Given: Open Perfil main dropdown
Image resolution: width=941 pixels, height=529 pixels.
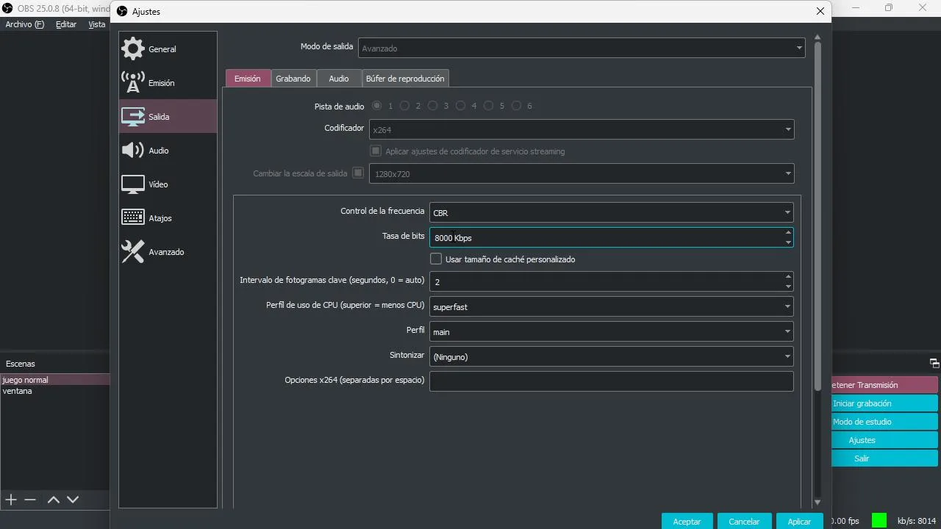Looking at the screenshot, I should (x=612, y=331).
